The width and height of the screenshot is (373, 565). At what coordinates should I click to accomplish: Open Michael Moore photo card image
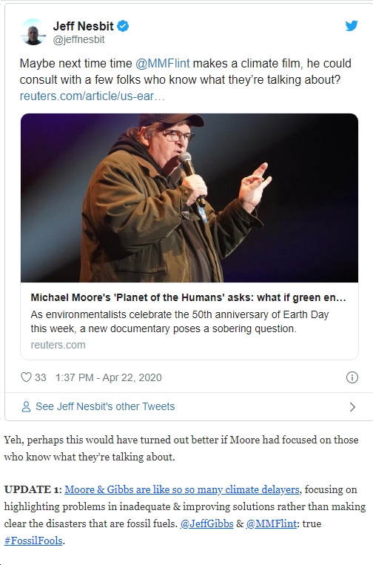189,198
